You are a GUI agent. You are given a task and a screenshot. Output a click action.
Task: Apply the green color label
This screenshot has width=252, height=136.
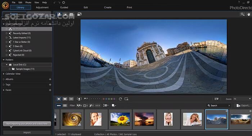coord(109,99)
